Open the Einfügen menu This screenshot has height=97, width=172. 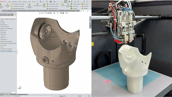(25, 2)
